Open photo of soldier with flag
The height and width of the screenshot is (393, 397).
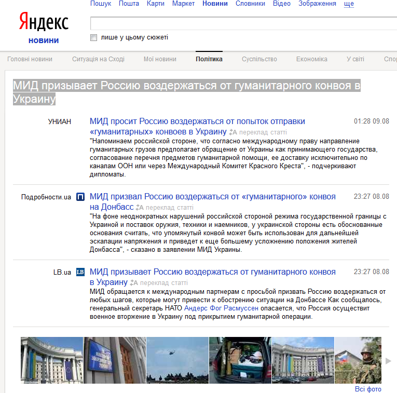click(x=358, y=360)
